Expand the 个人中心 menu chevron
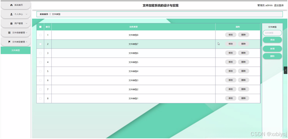Image resolution: width=288 pixels, height=139 pixels. point(27,14)
